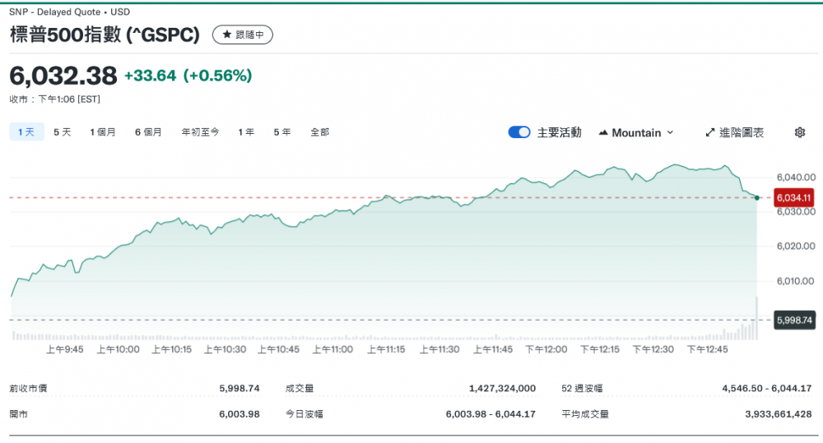Viewport: 823px width, 443px height.
Task: Expand the Mountain chart type dropdown
Action: coord(636,132)
